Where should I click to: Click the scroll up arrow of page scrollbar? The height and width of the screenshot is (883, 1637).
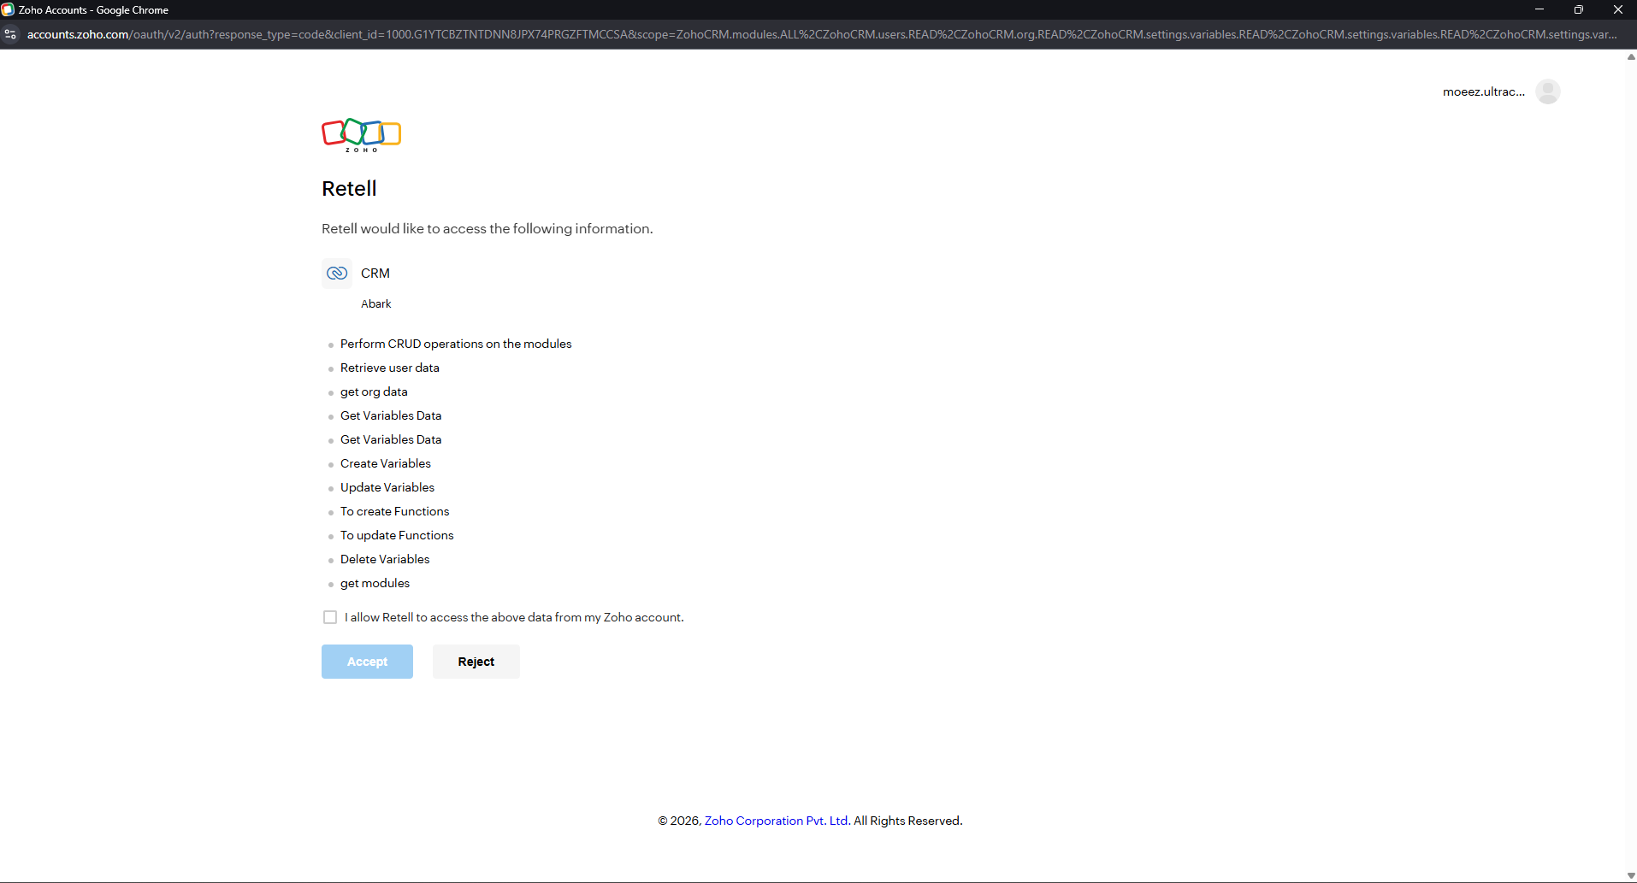[x=1630, y=56]
